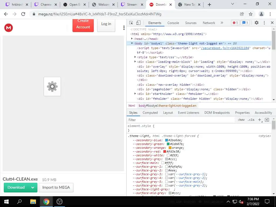Click the secondary-green color swatch
This screenshot has height=207, width=276.
(x=168, y=144)
